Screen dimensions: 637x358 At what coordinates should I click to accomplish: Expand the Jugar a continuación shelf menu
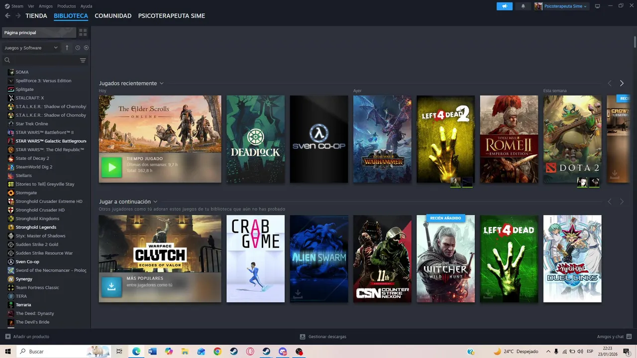point(155,202)
